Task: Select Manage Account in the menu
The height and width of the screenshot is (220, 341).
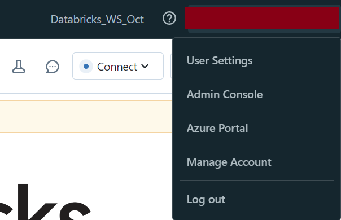Action: point(229,162)
